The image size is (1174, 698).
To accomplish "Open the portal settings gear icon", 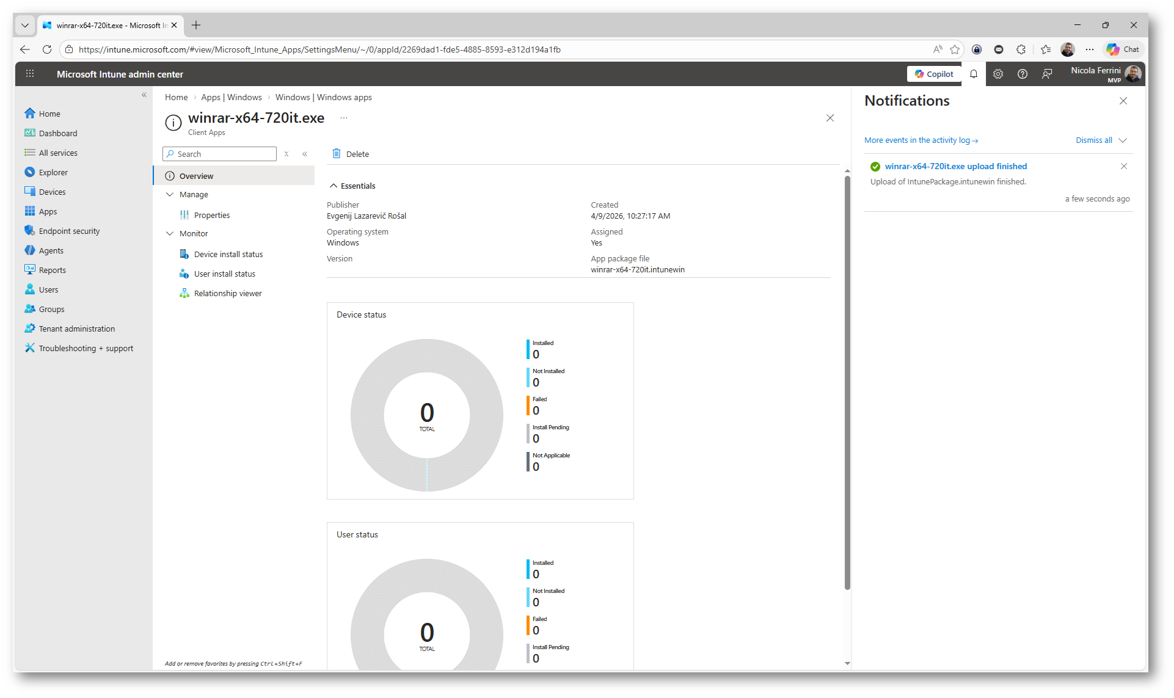I will point(998,74).
